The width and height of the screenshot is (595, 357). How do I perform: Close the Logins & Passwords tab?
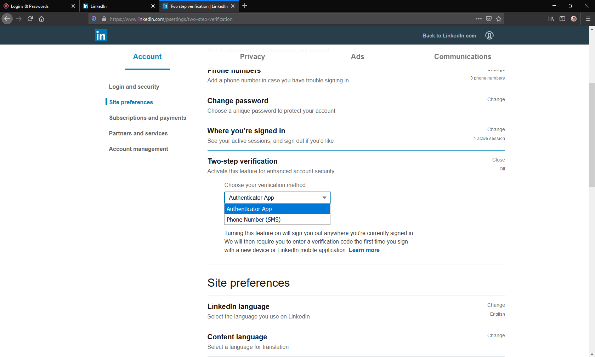73,6
